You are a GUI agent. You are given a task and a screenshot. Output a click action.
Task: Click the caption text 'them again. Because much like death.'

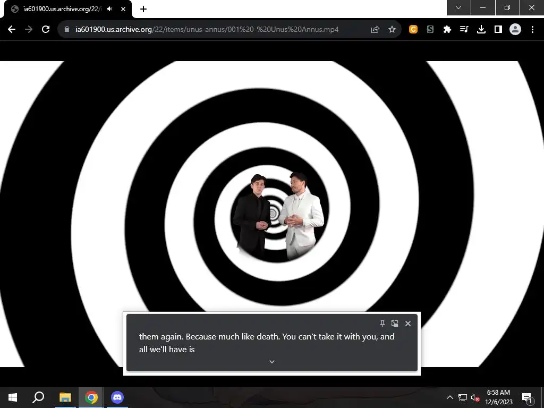(209, 336)
